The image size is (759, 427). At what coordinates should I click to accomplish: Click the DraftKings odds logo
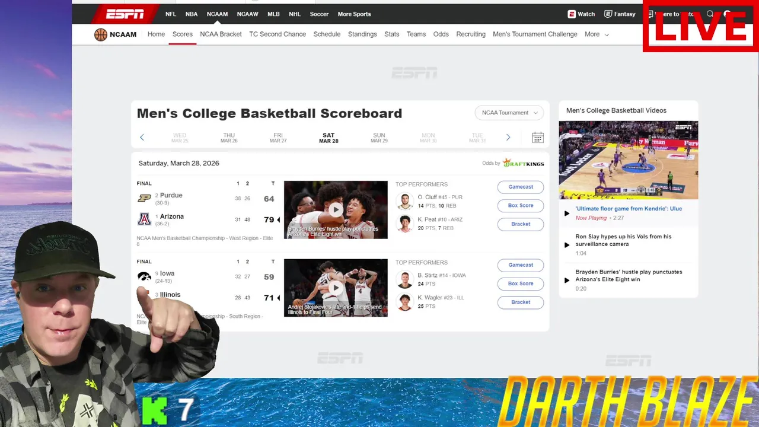pos(523,163)
